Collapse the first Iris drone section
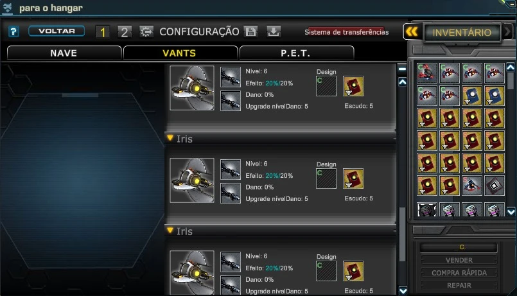This screenshot has height=296, width=517. pos(170,138)
